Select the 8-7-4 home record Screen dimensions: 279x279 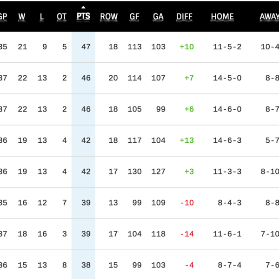pos(229,265)
